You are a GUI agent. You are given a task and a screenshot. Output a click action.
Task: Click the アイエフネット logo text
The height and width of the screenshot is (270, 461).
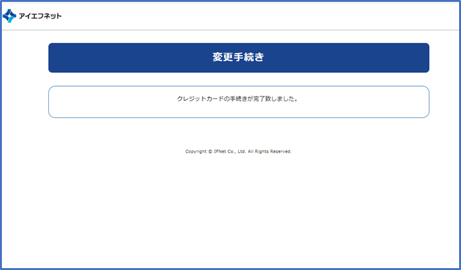(x=41, y=16)
